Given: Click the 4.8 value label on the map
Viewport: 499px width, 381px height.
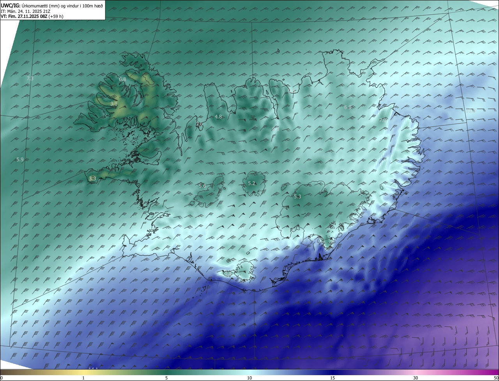Looking at the screenshot, I should (x=218, y=117).
